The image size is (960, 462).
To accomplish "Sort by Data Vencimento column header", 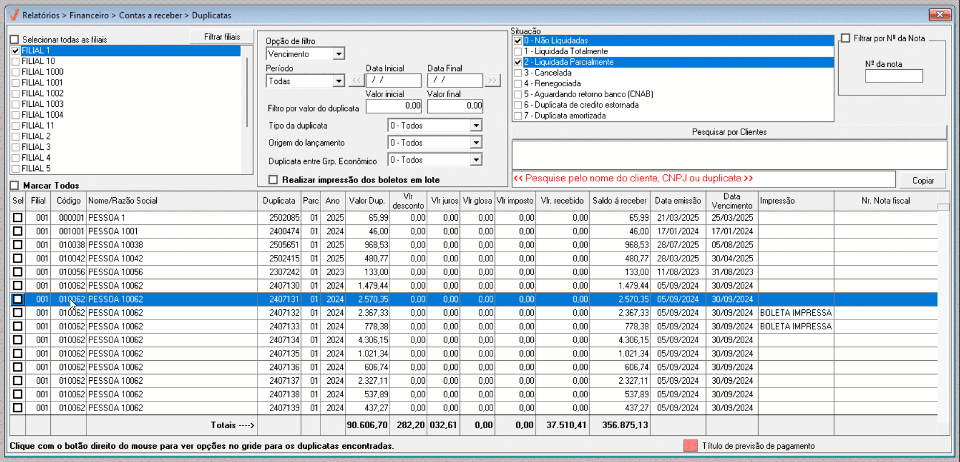I will point(732,201).
